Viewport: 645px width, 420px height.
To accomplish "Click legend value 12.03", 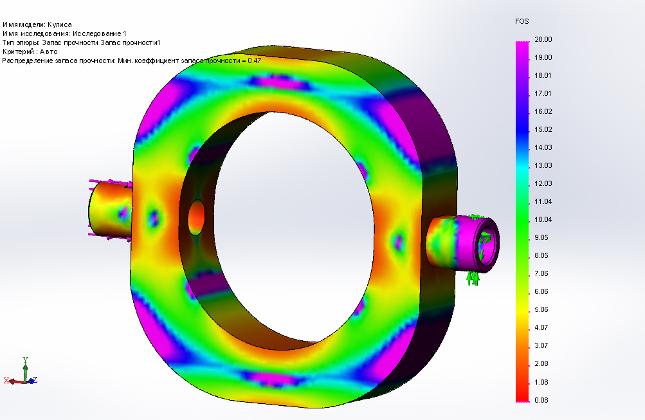I will 543,183.
